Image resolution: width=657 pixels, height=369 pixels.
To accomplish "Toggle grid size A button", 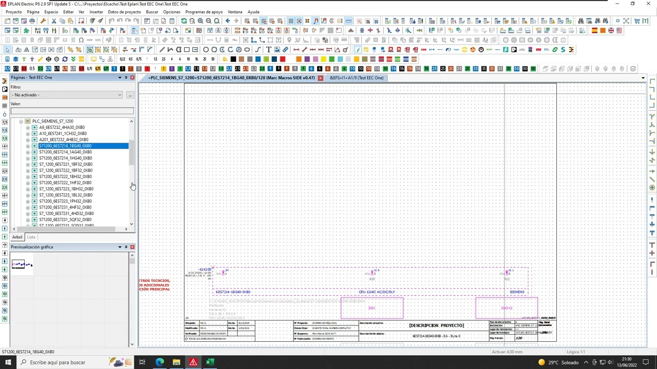I will point(247,20).
